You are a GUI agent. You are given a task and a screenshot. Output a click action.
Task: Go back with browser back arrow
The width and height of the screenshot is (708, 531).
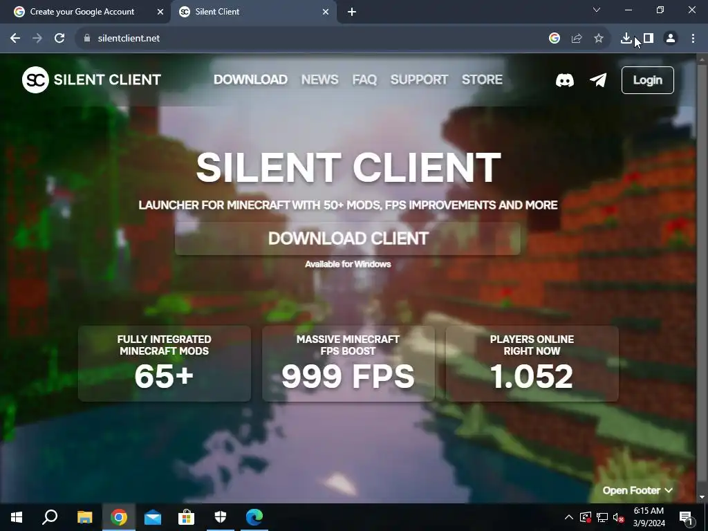[15, 39]
